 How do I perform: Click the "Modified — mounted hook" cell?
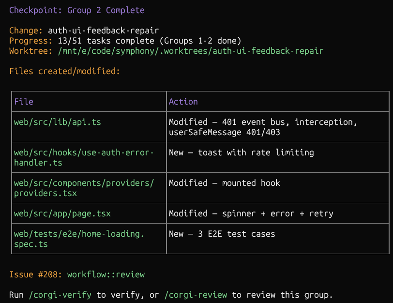coord(277,188)
